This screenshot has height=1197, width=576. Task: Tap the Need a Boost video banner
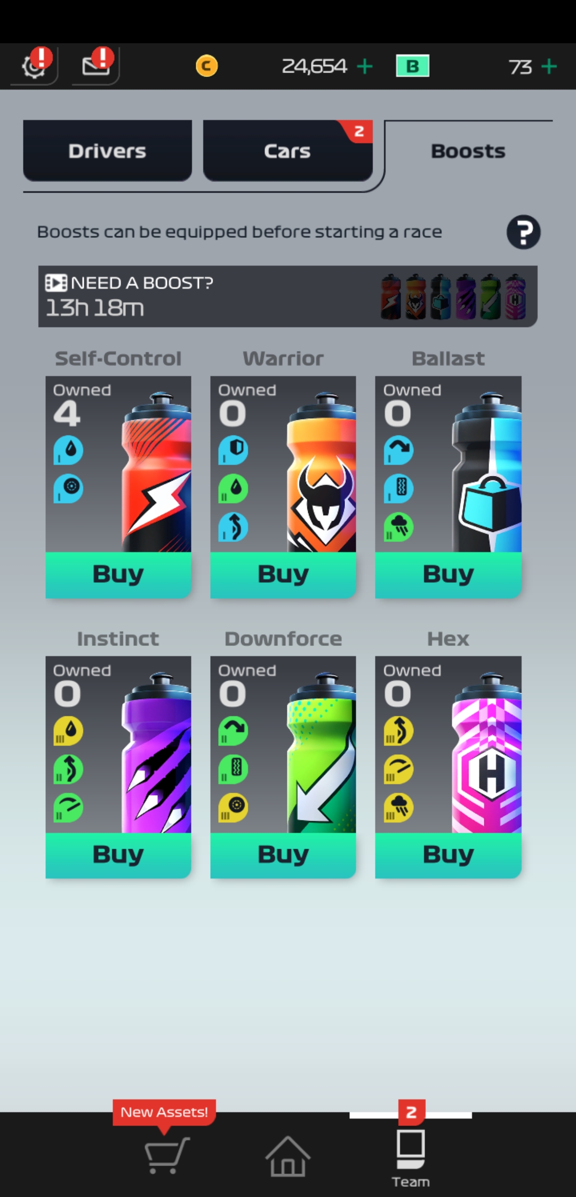(x=288, y=296)
